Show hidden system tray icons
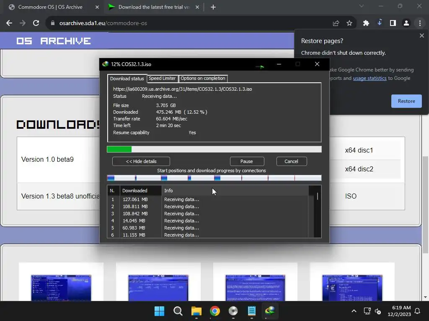This screenshot has width=429, height=321. [x=354, y=311]
